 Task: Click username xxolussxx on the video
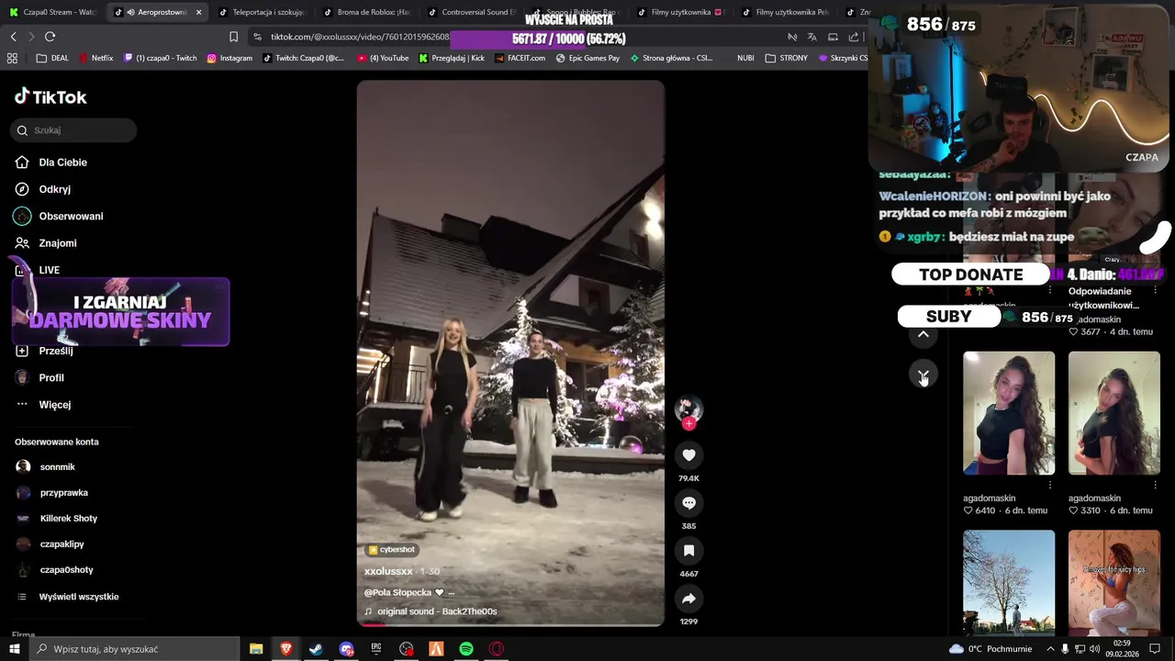click(x=388, y=571)
